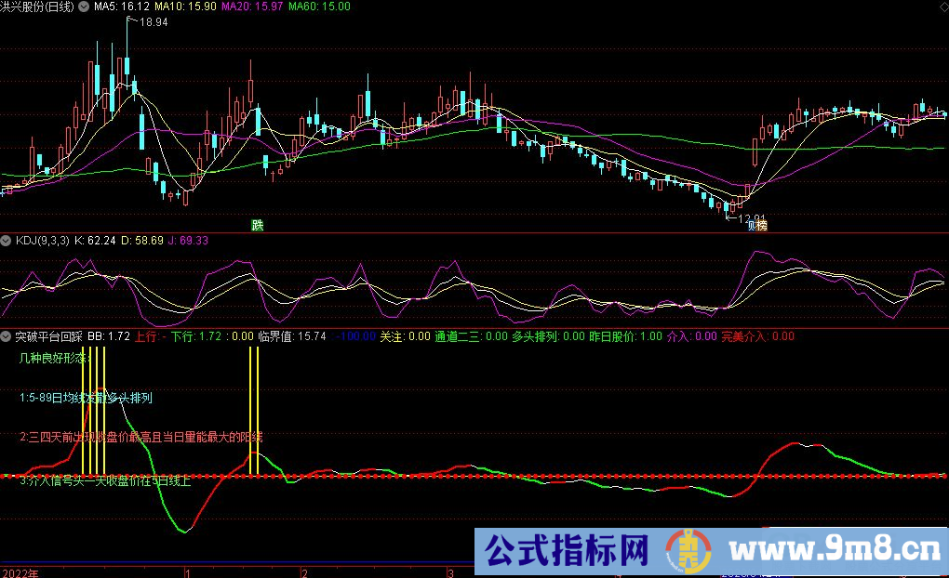Open the dropdown next to 洪兴股份(日线)

[x=84, y=7]
